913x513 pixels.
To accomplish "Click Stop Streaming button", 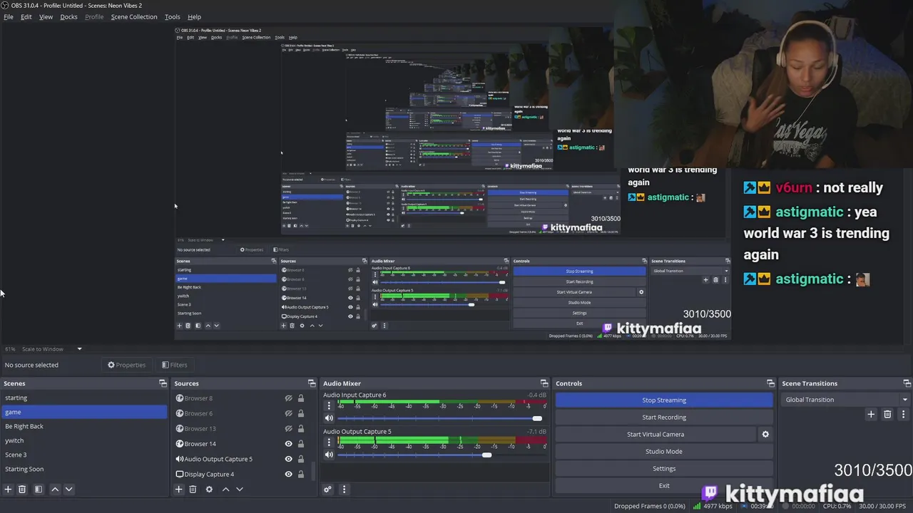I will tap(664, 400).
